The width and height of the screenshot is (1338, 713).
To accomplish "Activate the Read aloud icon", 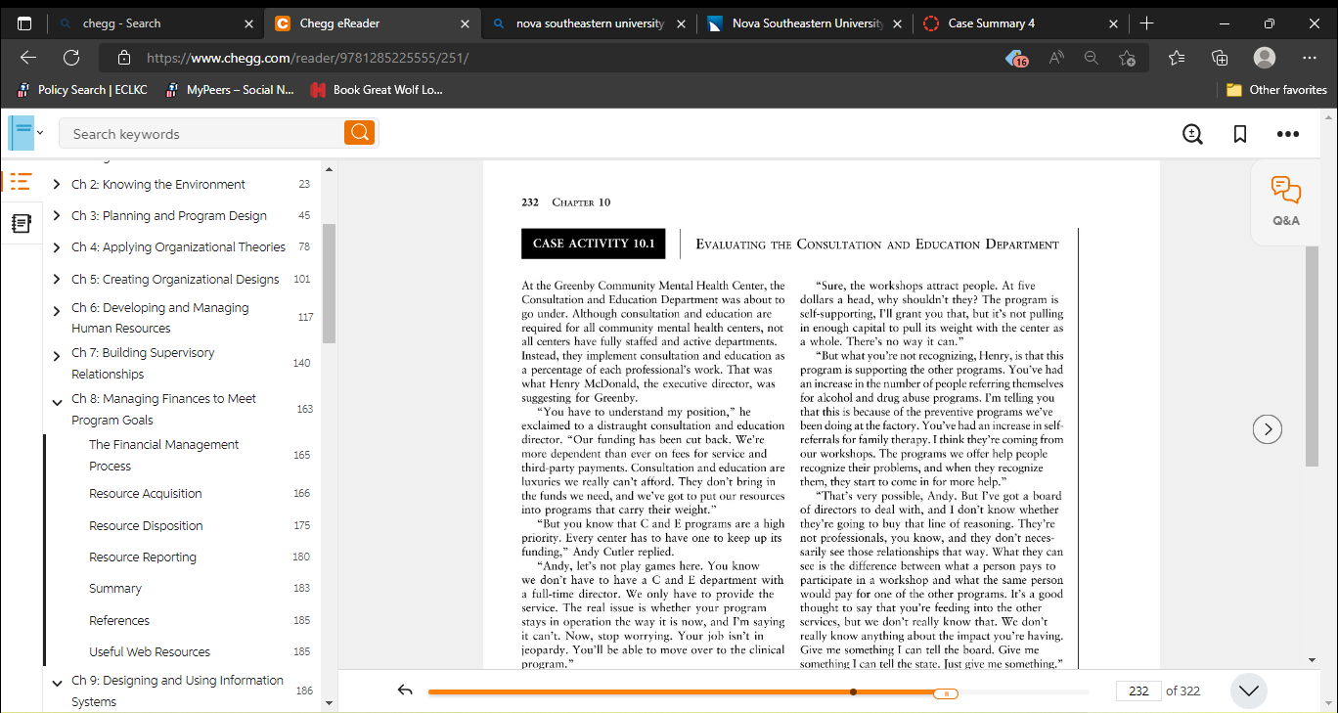I will click(x=1056, y=58).
